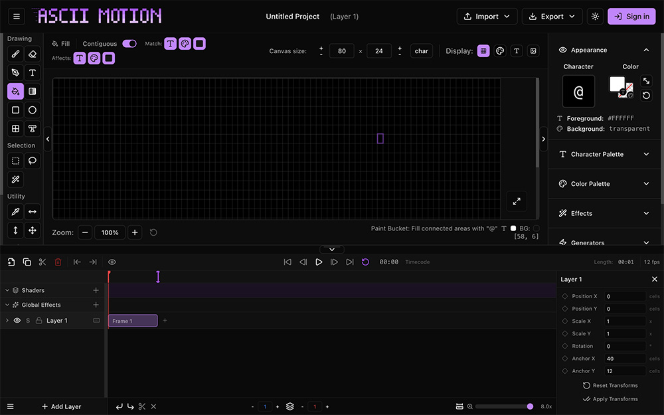Toggle Match background option

click(x=199, y=44)
